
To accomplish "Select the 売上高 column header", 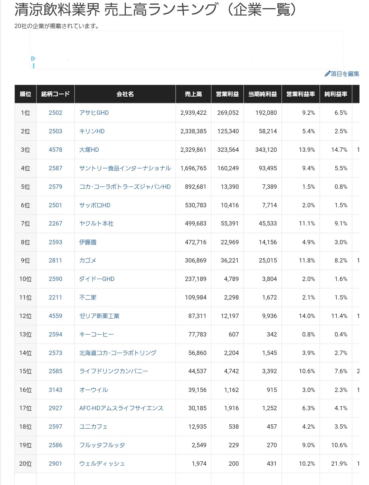I will click(x=193, y=94).
